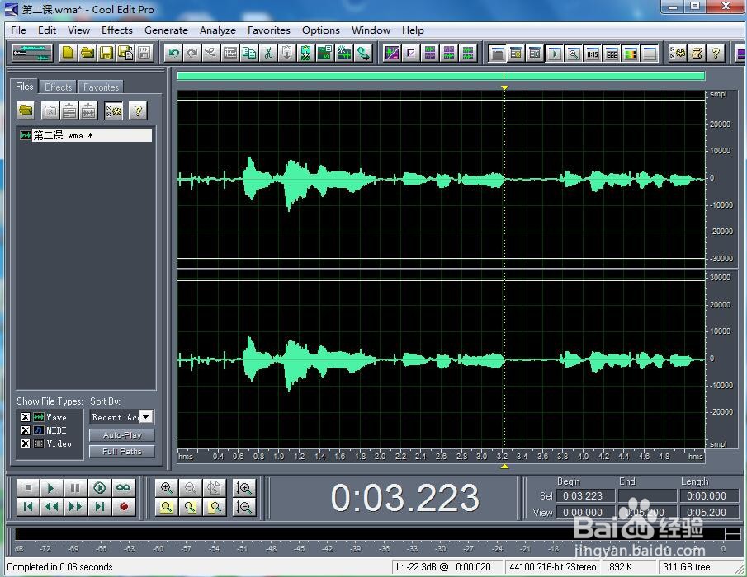The width and height of the screenshot is (747, 577).
Task: Open the Window menu
Action: click(x=371, y=30)
